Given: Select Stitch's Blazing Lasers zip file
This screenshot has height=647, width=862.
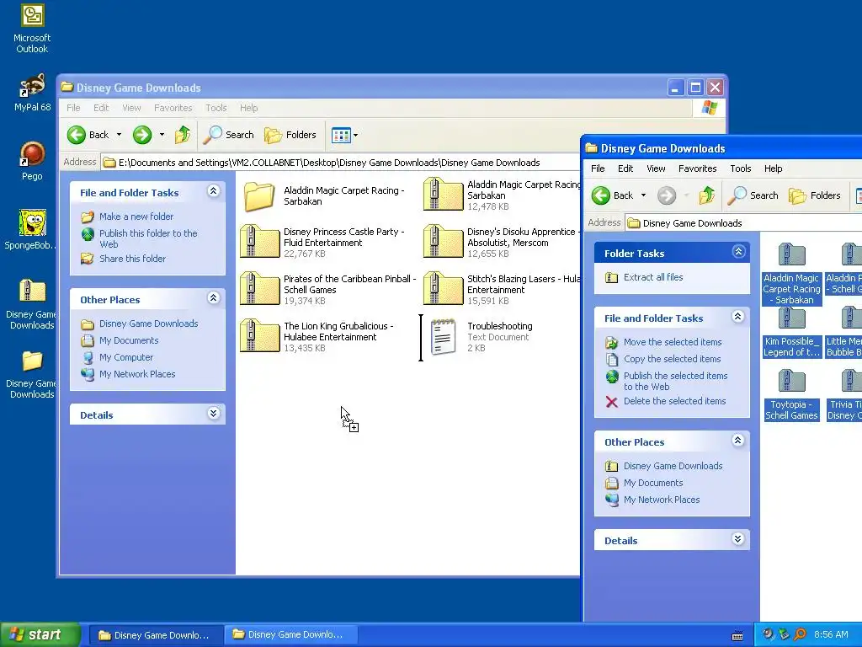Looking at the screenshot, I should point(502,290).
